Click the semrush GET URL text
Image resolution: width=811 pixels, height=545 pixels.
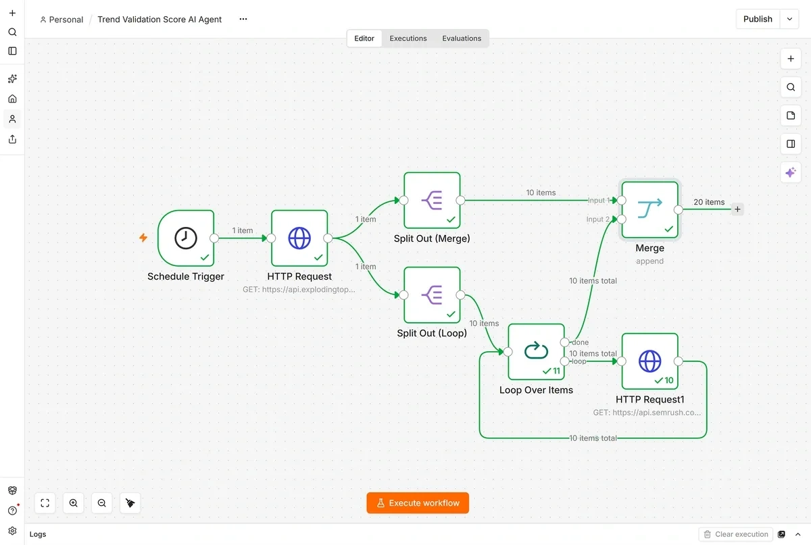647,412
